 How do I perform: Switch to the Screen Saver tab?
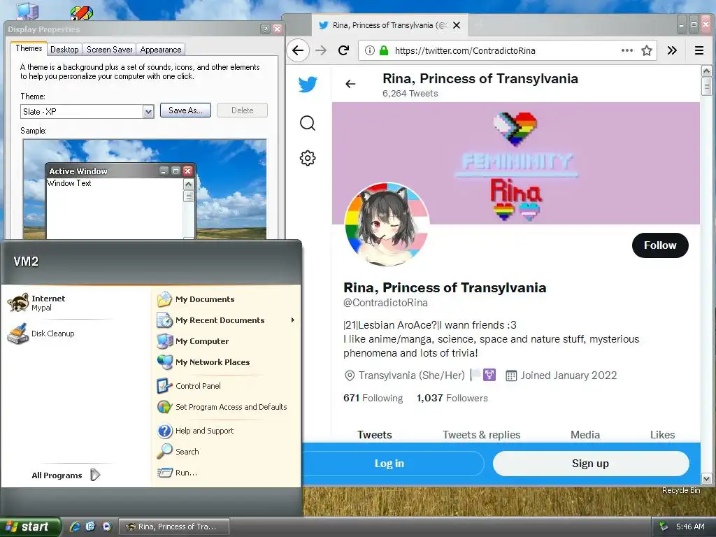[x=110, y=50]
